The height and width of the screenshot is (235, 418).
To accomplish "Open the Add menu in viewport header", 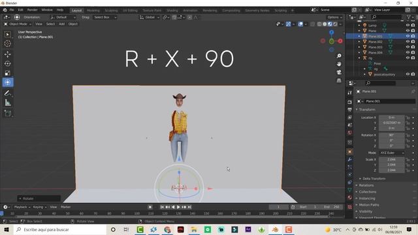I will [x=61, y=24].
